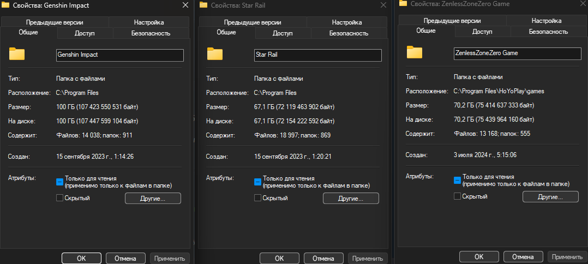Viewport: 588px width, 264px height.
Task: Click text Файлов: 18 997; папок: 869
Action: (x=292, y=135)
